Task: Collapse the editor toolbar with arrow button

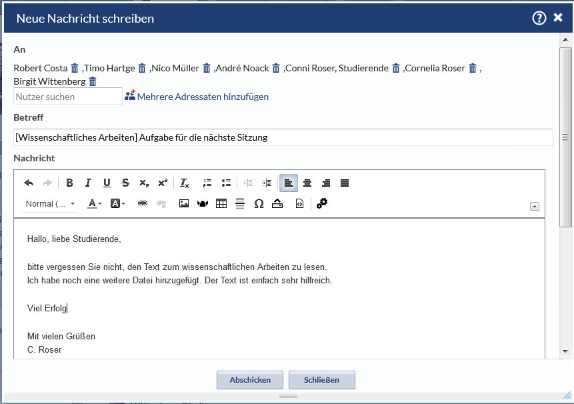Action: pyautogui.click(x=535, y=207)
